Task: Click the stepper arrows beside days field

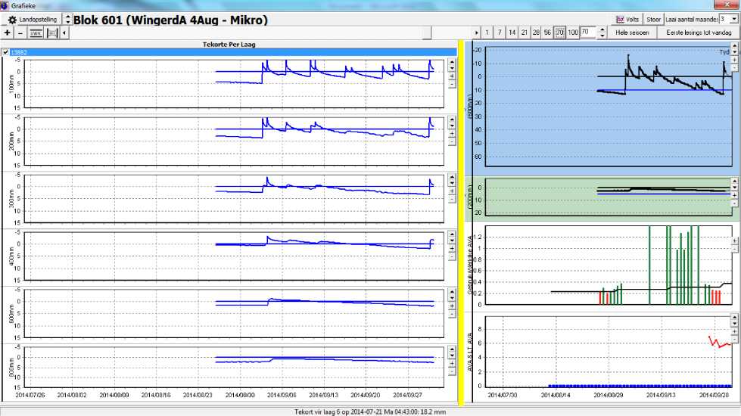Action: pos(602,33)
